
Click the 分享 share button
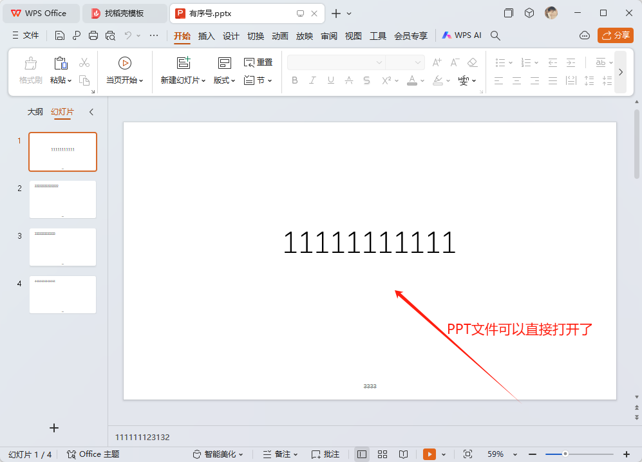[x=616, y=35]
